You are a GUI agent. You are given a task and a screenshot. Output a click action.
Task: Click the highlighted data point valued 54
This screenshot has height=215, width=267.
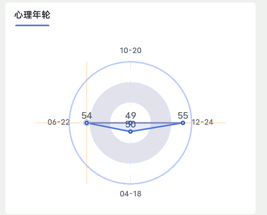pos(87,123)
